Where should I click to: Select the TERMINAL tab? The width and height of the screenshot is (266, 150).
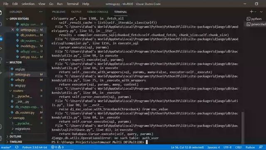tap(121, 12)
